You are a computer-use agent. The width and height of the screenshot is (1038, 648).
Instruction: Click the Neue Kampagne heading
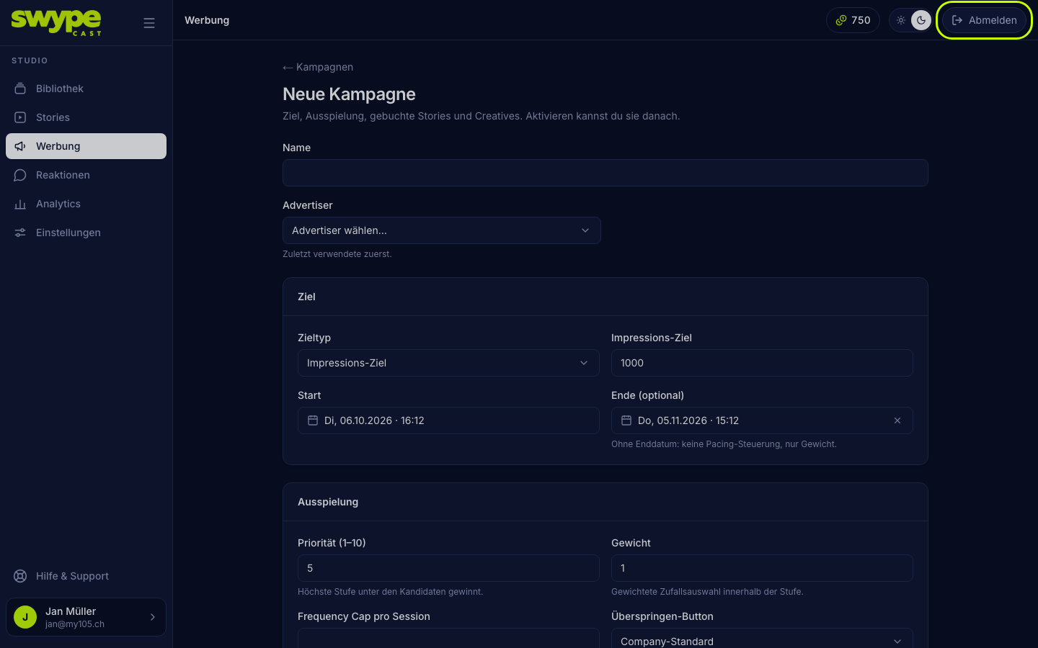[349, 94]
